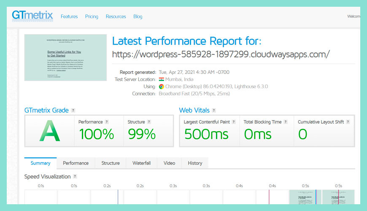Open help icon next to Web Vitals
Image resolution: width=367 pixels, height=211 pixels.
point(214,110)
